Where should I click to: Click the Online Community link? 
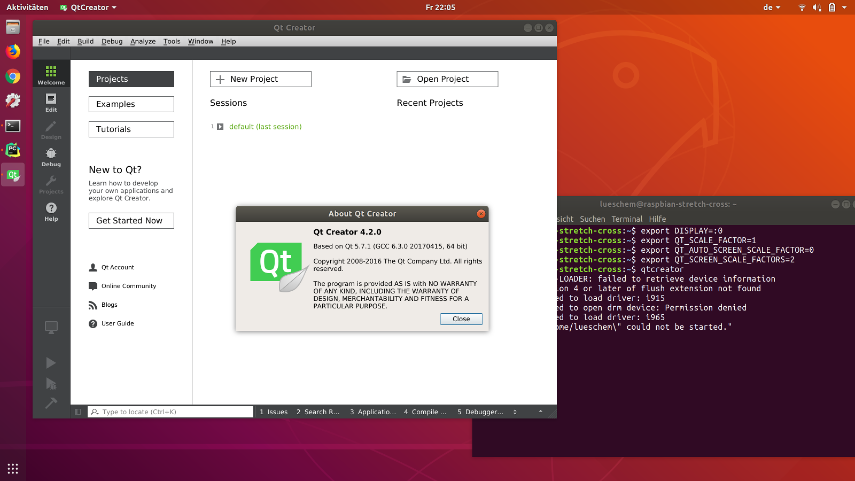point(129,286)
